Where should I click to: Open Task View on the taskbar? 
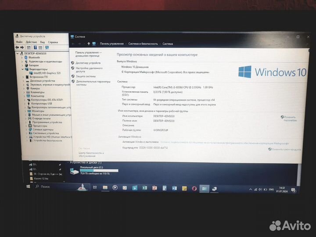95,187
